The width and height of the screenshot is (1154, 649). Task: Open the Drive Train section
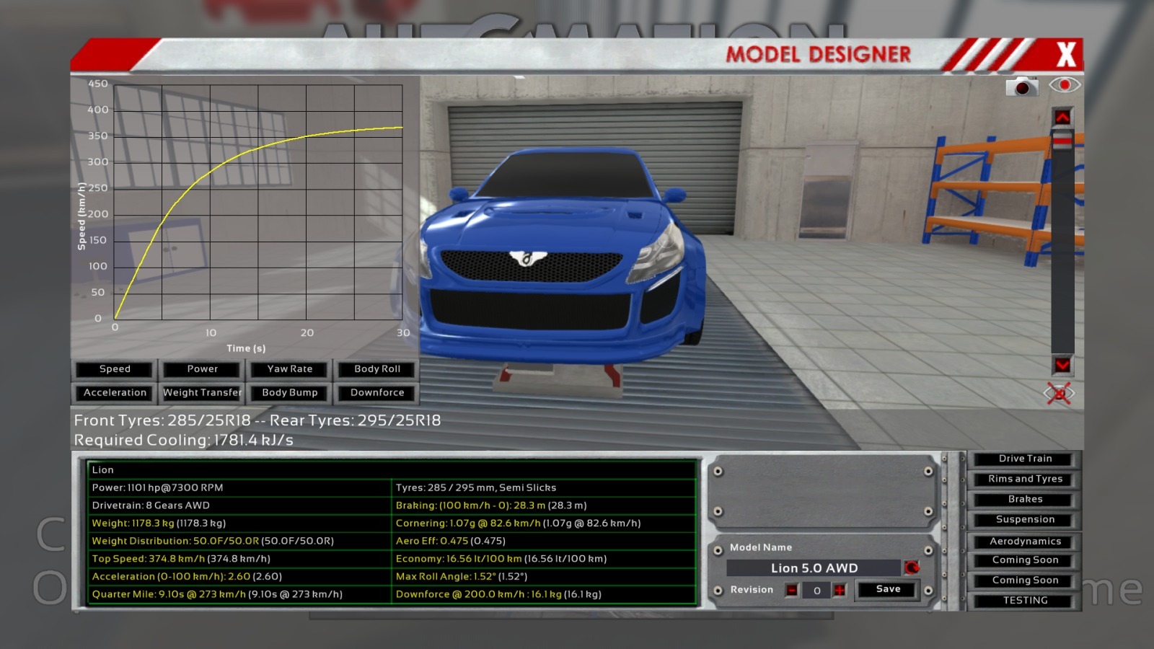[x=1025, y=459]
